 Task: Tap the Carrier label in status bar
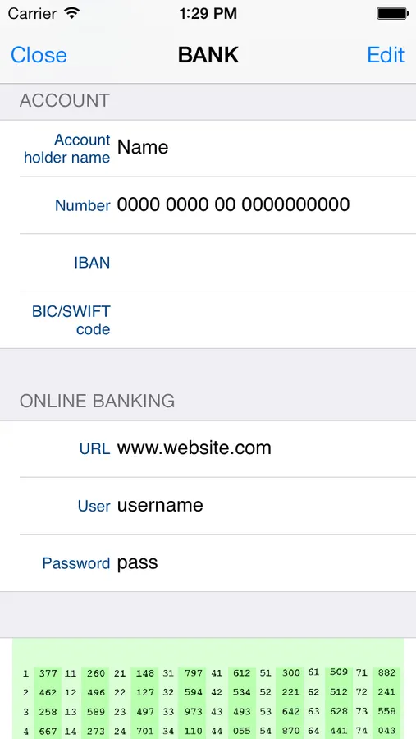[x=34, y=14]
